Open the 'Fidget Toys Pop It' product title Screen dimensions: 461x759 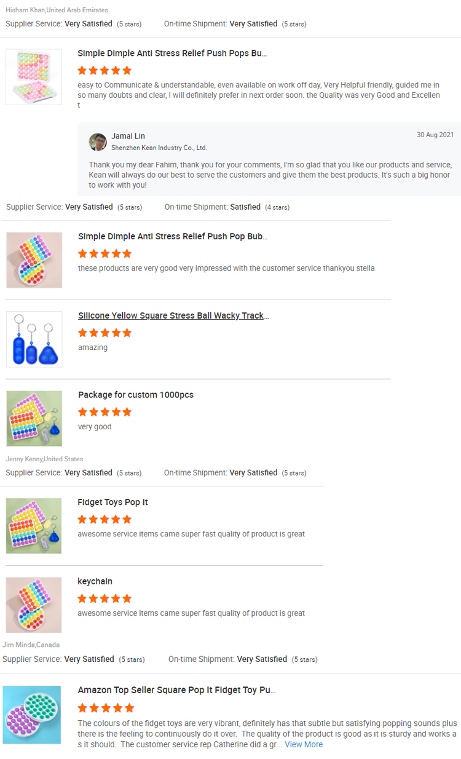112,503
